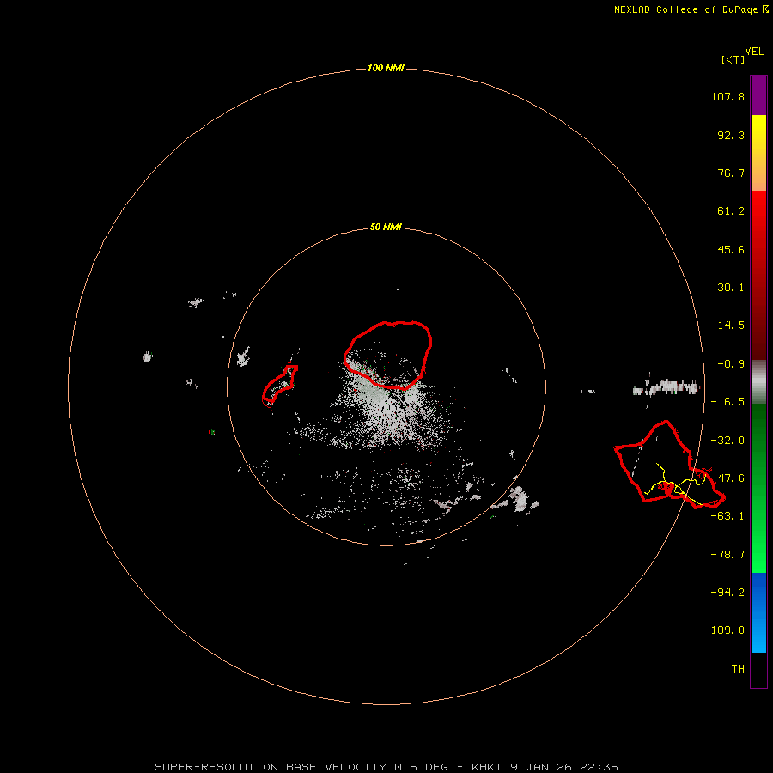Click the small red island outline left of center
Screen dimensions: 773x773
click(280, 386)
